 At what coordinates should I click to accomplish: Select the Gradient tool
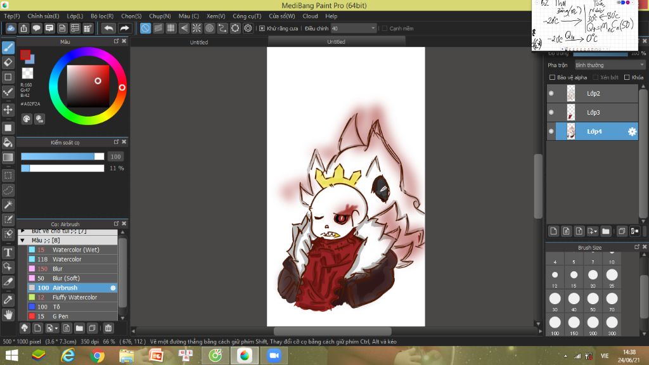click(8, 157)
